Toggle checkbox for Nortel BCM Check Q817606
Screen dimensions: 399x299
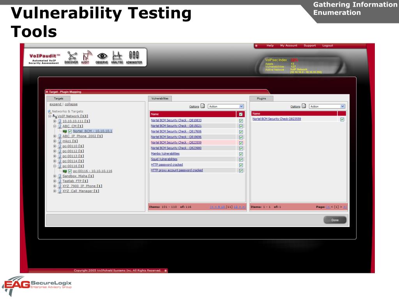tap(241, 132)
